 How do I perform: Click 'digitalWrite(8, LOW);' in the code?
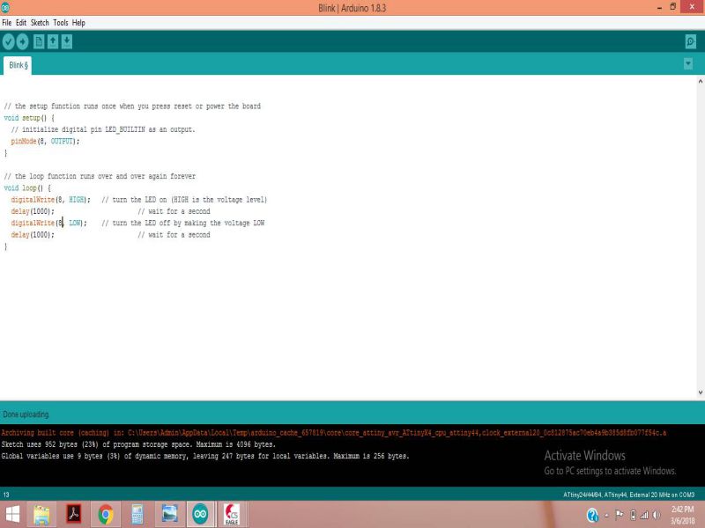[49, 224]
